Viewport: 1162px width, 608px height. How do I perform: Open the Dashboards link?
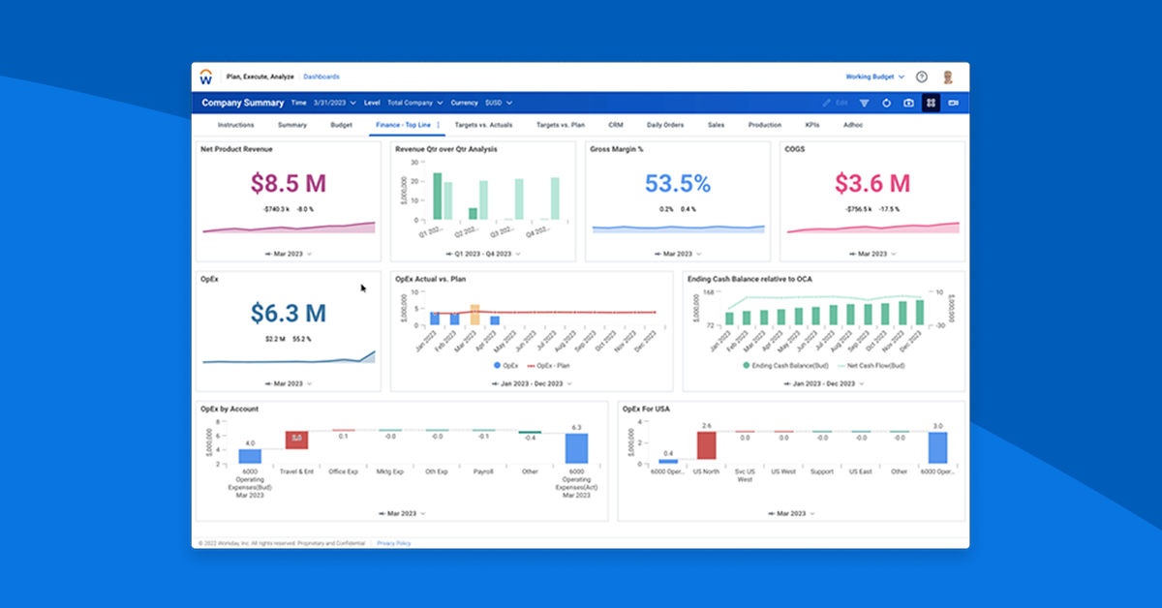321,76
